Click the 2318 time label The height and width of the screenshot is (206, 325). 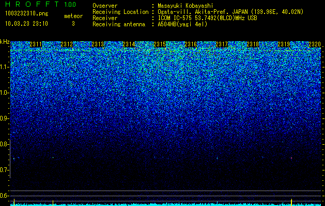point(253,44)
